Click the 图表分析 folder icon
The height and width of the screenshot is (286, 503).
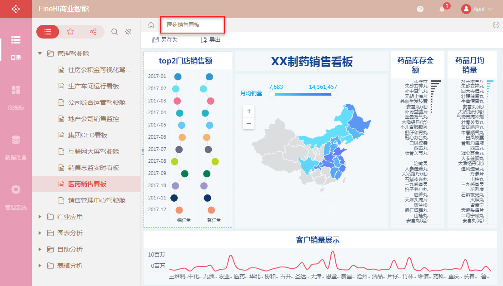[x=50, y=233]
